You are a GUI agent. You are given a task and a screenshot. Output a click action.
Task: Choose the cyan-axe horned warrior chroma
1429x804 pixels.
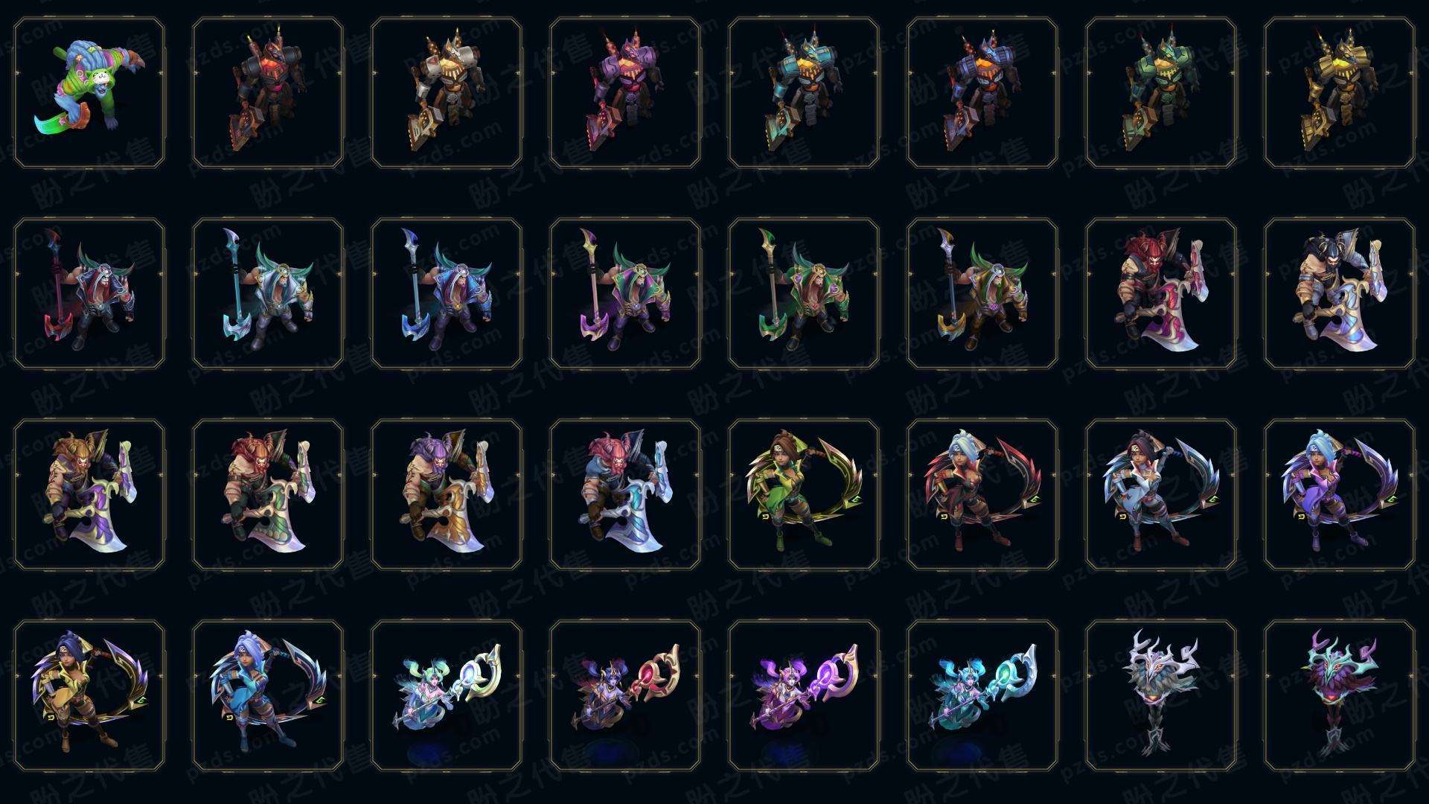coord(268,294)
